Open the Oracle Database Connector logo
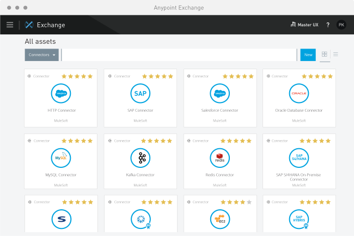 coord(299,93)
